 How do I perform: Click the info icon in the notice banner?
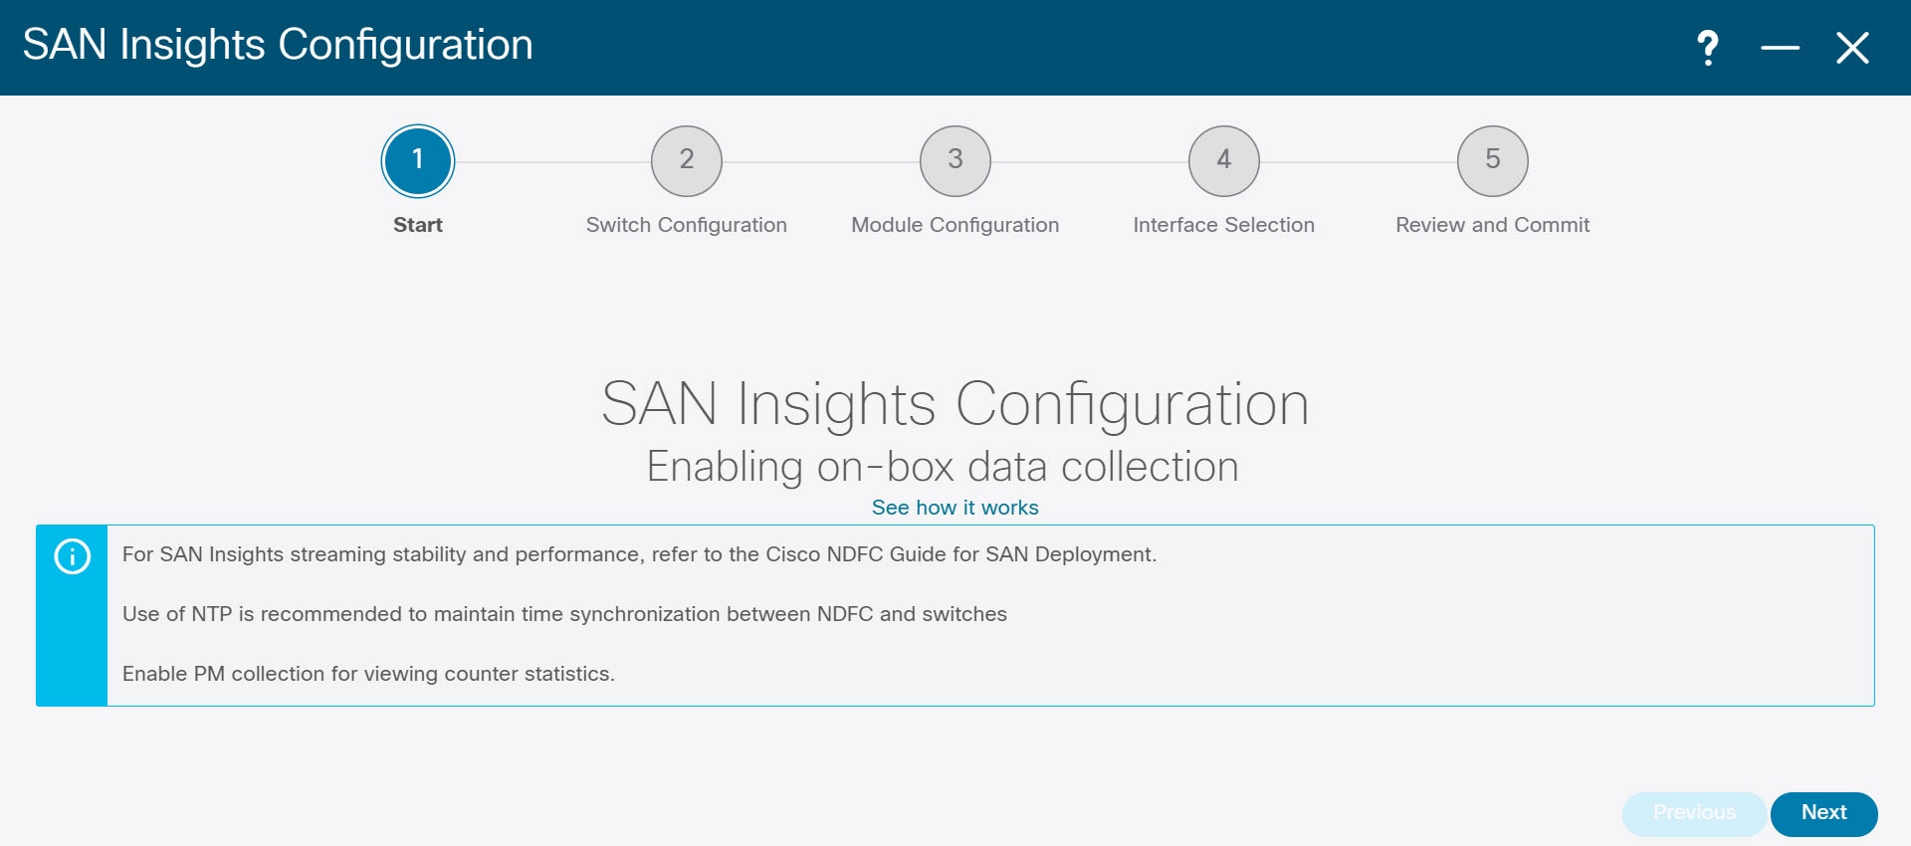(x=71, y=555)
